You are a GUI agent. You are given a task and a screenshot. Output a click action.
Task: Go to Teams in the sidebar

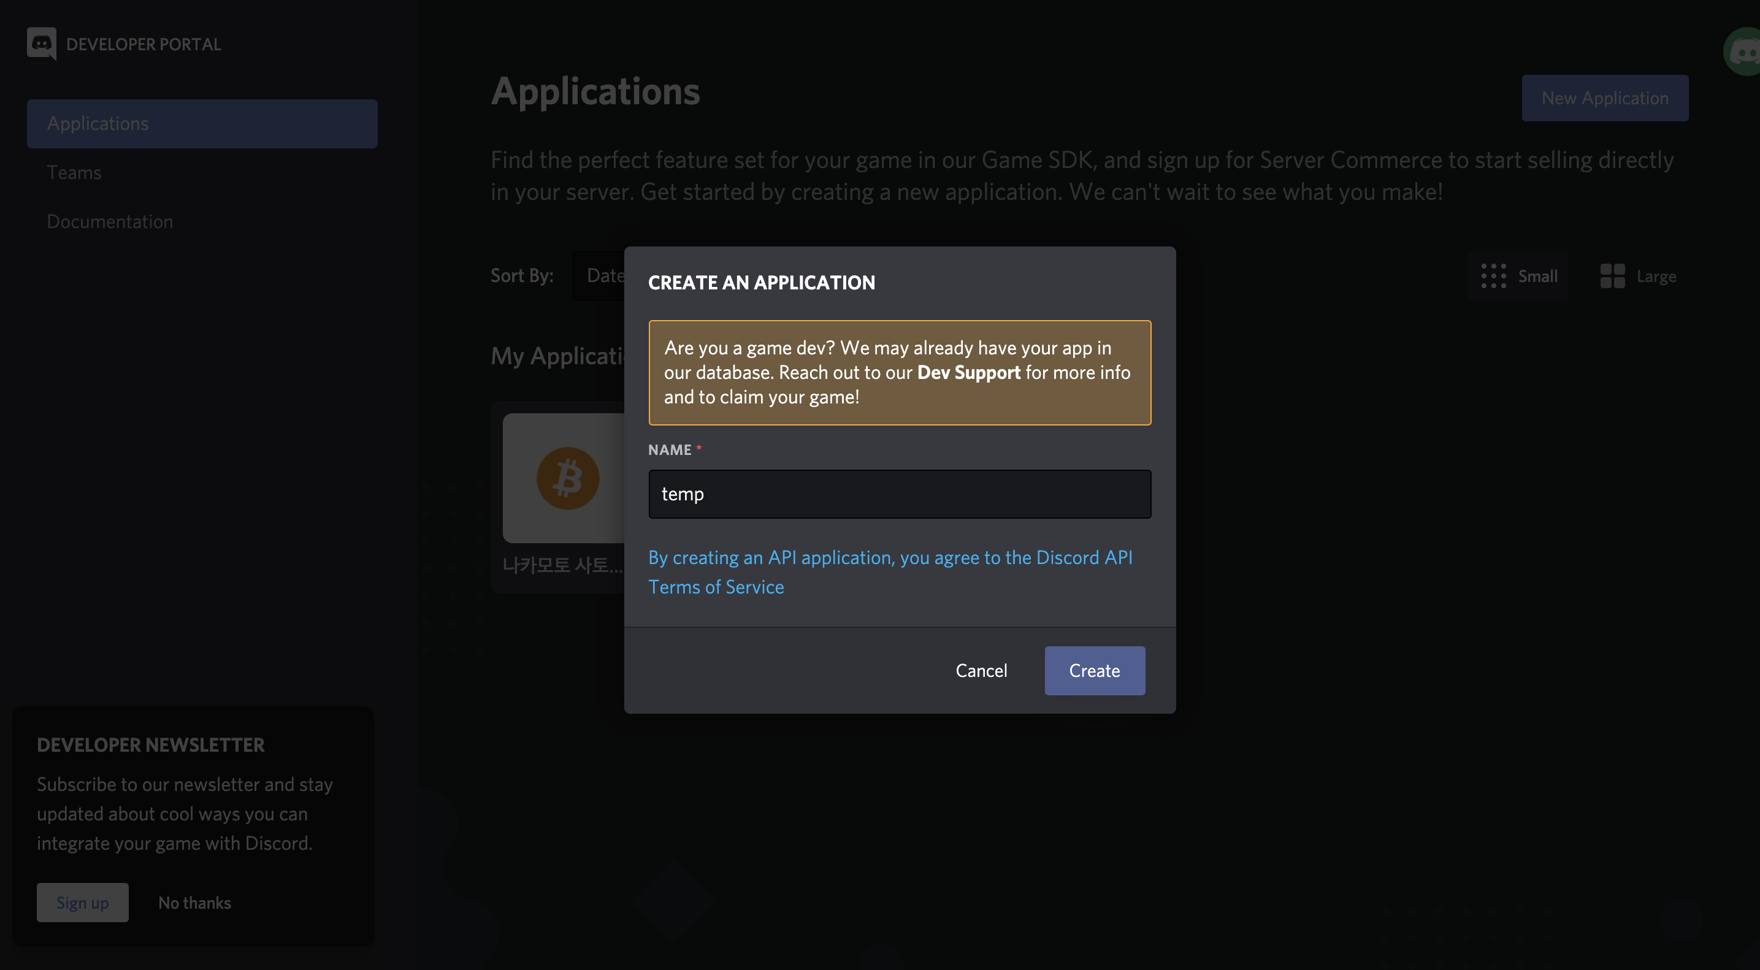tap(74, 173)
